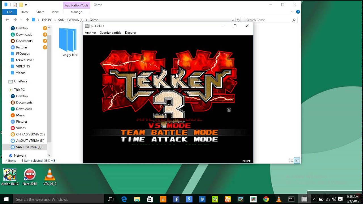Open the Windows Store taskbar icon
Screen dimensions: 363x204
pos(150,199)
